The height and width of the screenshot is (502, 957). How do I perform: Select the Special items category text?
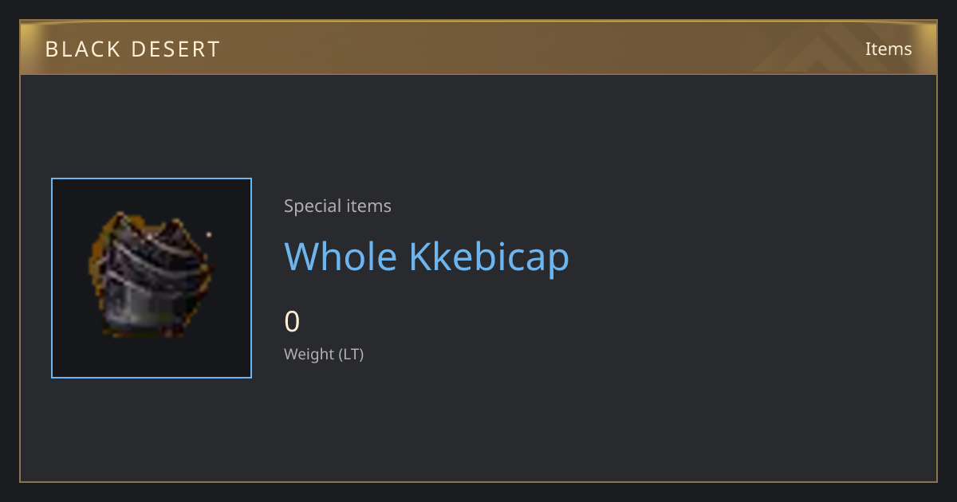coord(337,206)
